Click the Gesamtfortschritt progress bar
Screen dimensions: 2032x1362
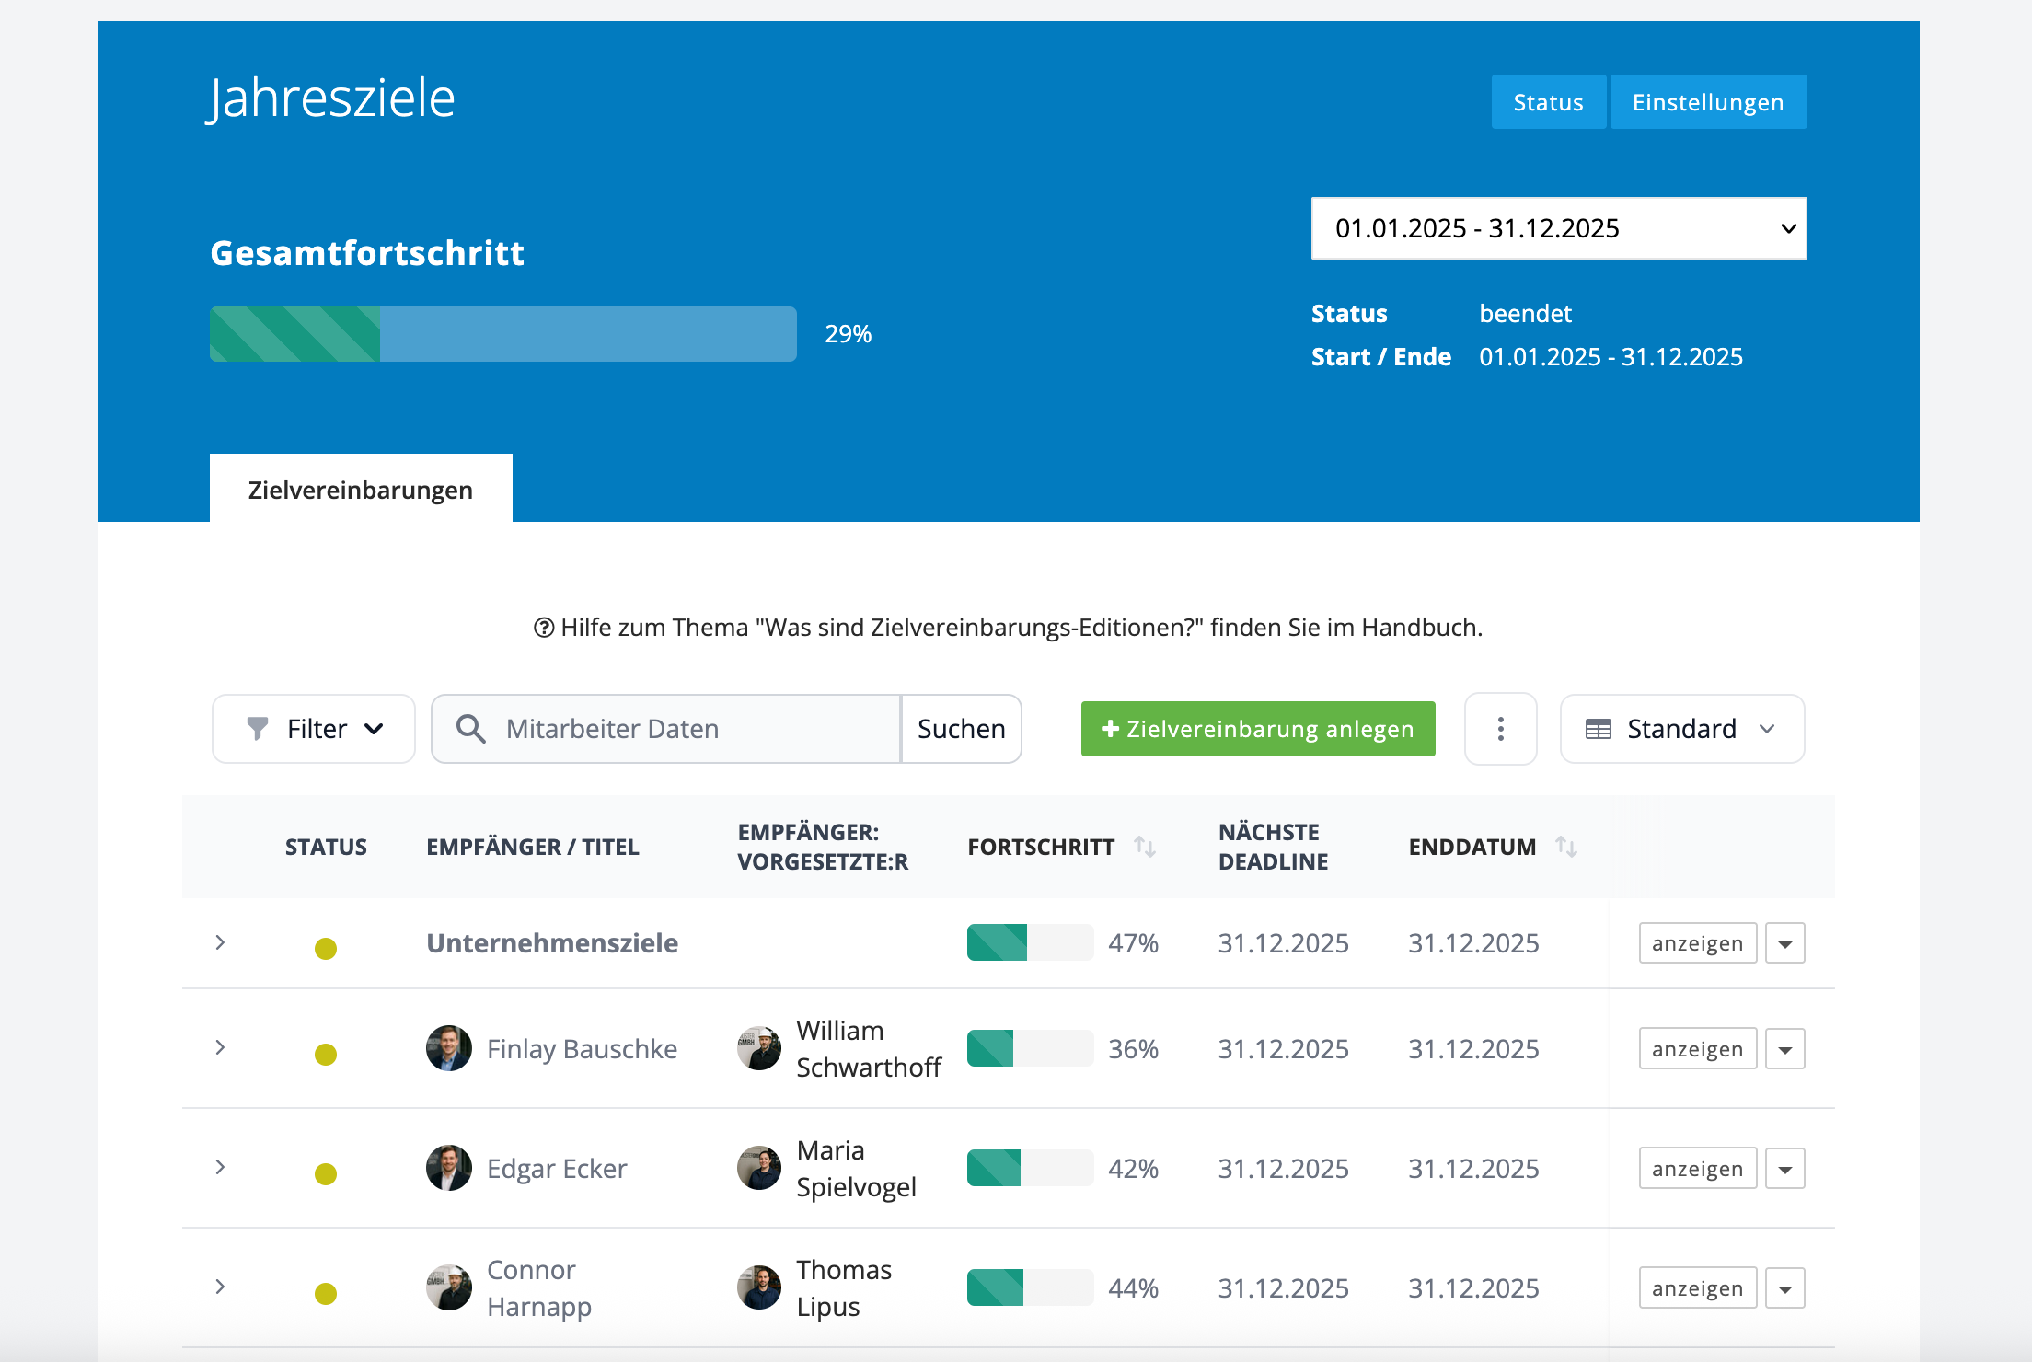[x=503, y=334]
